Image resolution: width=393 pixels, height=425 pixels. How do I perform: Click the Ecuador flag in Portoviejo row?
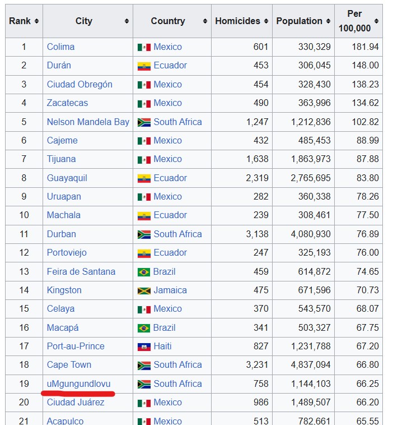tap(144, 253)
